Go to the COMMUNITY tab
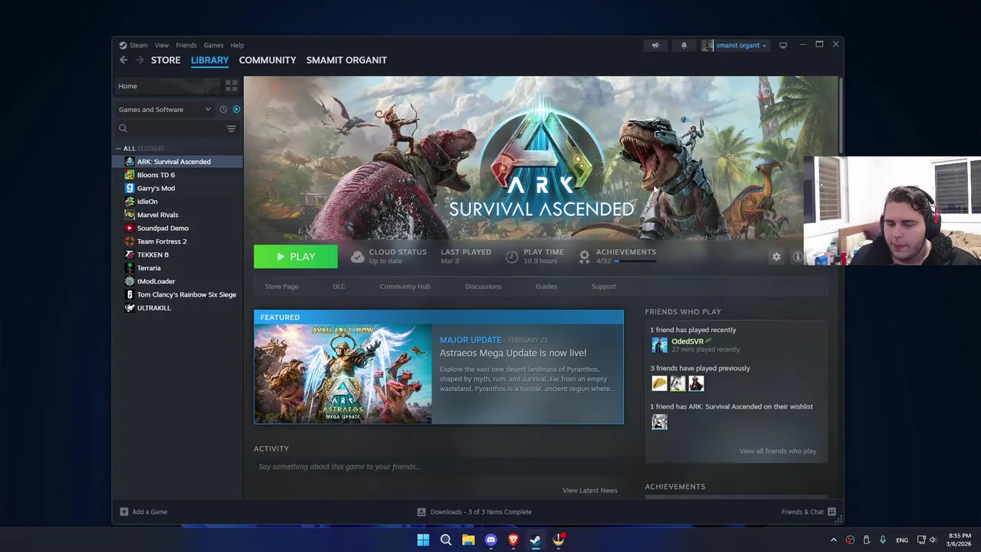981x552 pixels. tap(267, 60)
